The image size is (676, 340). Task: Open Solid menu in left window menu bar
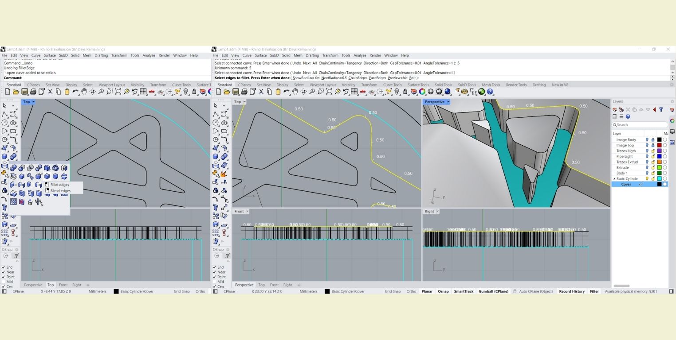(75, 55)
